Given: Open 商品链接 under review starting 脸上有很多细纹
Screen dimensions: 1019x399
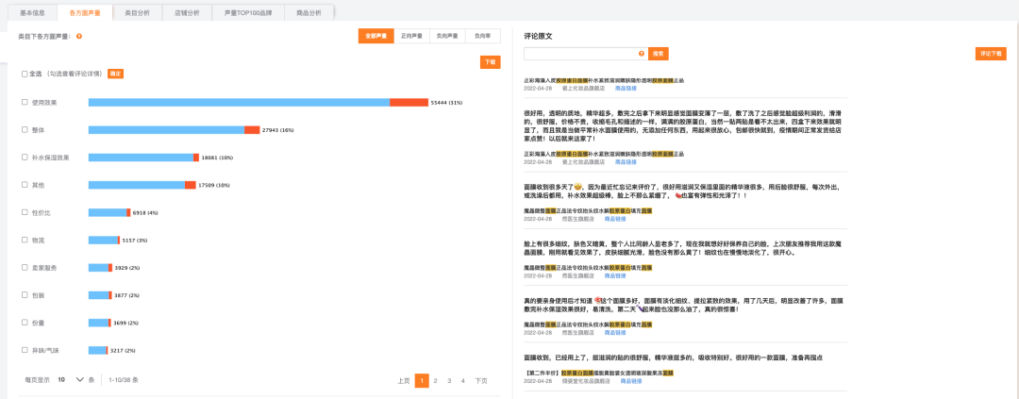Looking at the screenshot, I should pos(616,275).
